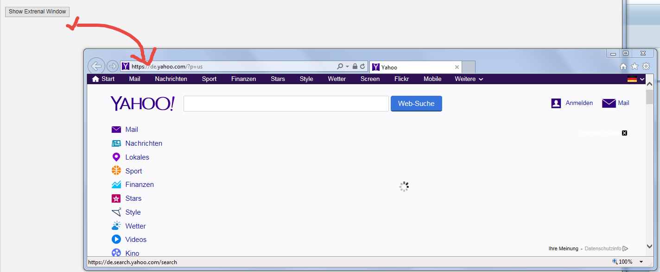Screen dimensions: 660x272
Task: Open Mail in the top navigation bar
Action: pyautogui.click(x=135, y=79)
